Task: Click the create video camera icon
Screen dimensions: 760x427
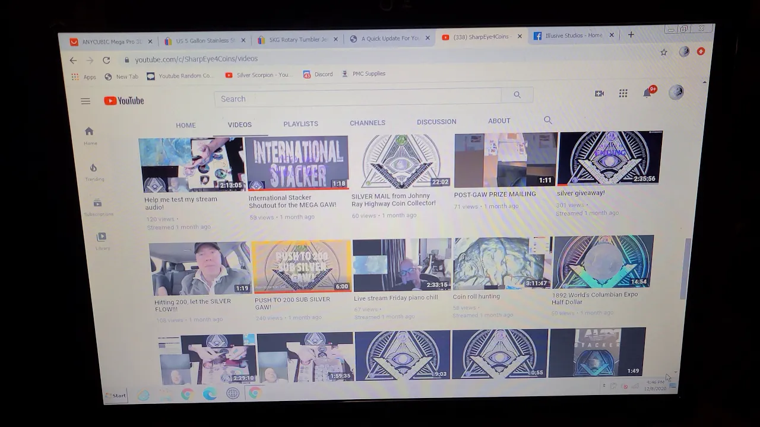Action: [x=599, y=94]
